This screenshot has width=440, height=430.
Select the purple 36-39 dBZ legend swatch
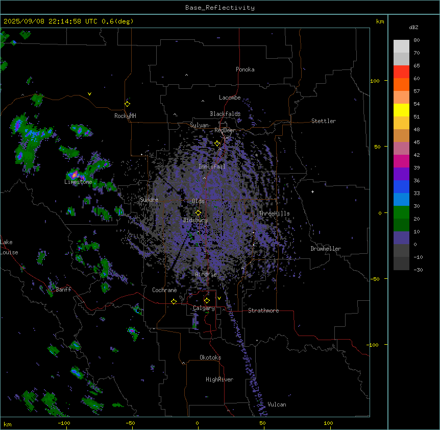(401, 174)
